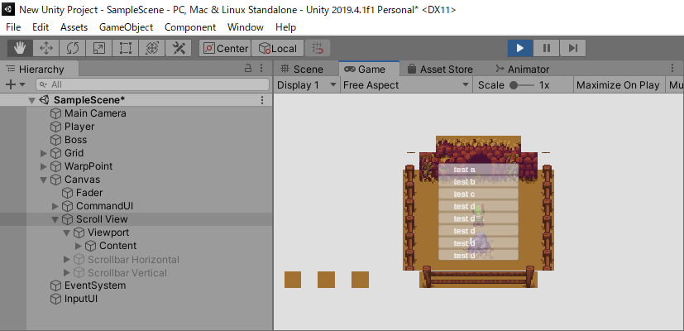684x331 pixels.
Task: Open the File menu
Action: [13, 27]
